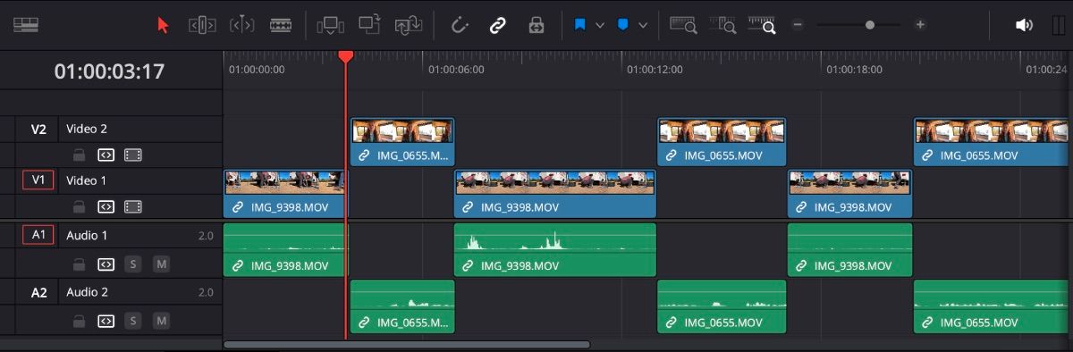Open the marker color dropdown arrow
1073x352 pixels.
[x=643, y=25]
